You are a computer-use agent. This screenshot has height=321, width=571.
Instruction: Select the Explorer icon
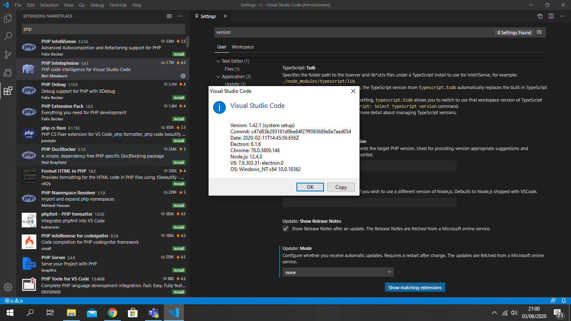8,18
